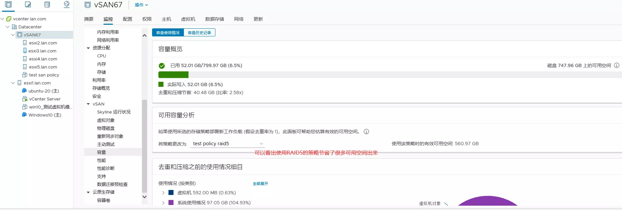Collapse the Datacenter tree node

8,27
